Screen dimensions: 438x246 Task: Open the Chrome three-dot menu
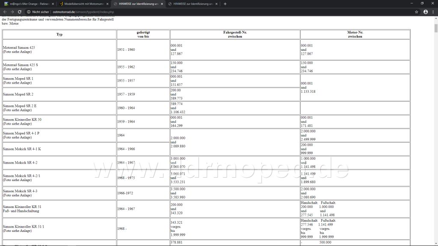[433, 12]
